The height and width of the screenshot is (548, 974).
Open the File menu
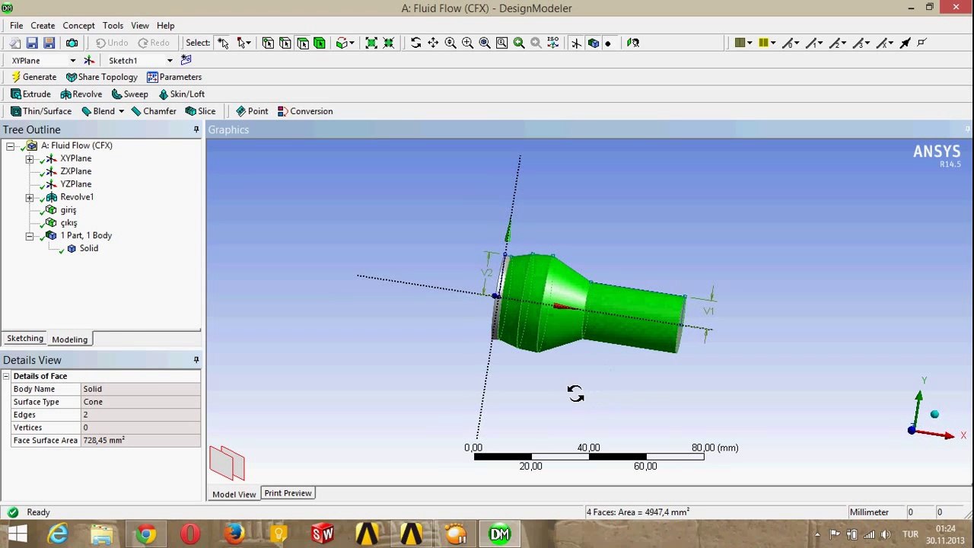tap(16, 25)
